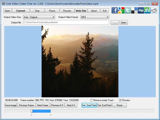Enable Remove Audio Track checkbox
160x120 pixels.
pyautogui.click(x=91, y=100)
